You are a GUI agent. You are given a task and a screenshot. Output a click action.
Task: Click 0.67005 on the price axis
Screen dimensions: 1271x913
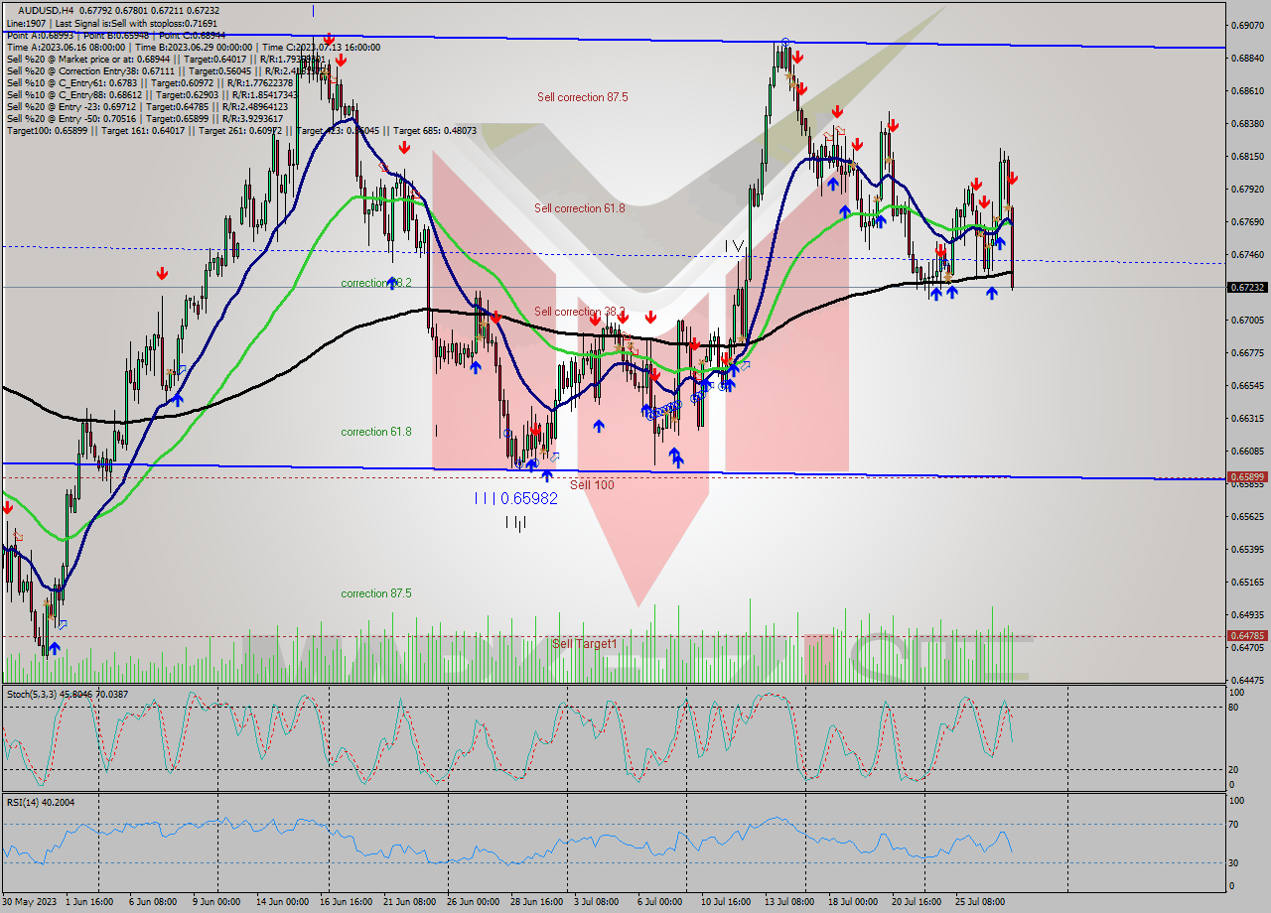[1247, 320]
